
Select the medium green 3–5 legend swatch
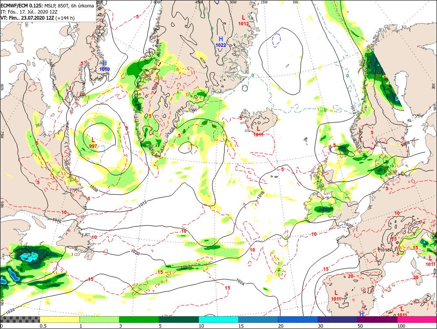[139, 319]
